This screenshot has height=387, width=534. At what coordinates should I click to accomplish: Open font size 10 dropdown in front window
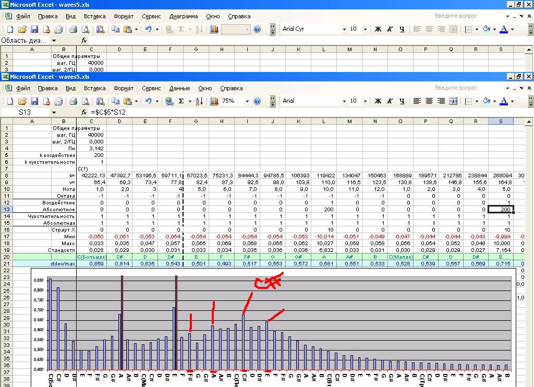pyautogui.click(x=365, y=101)
